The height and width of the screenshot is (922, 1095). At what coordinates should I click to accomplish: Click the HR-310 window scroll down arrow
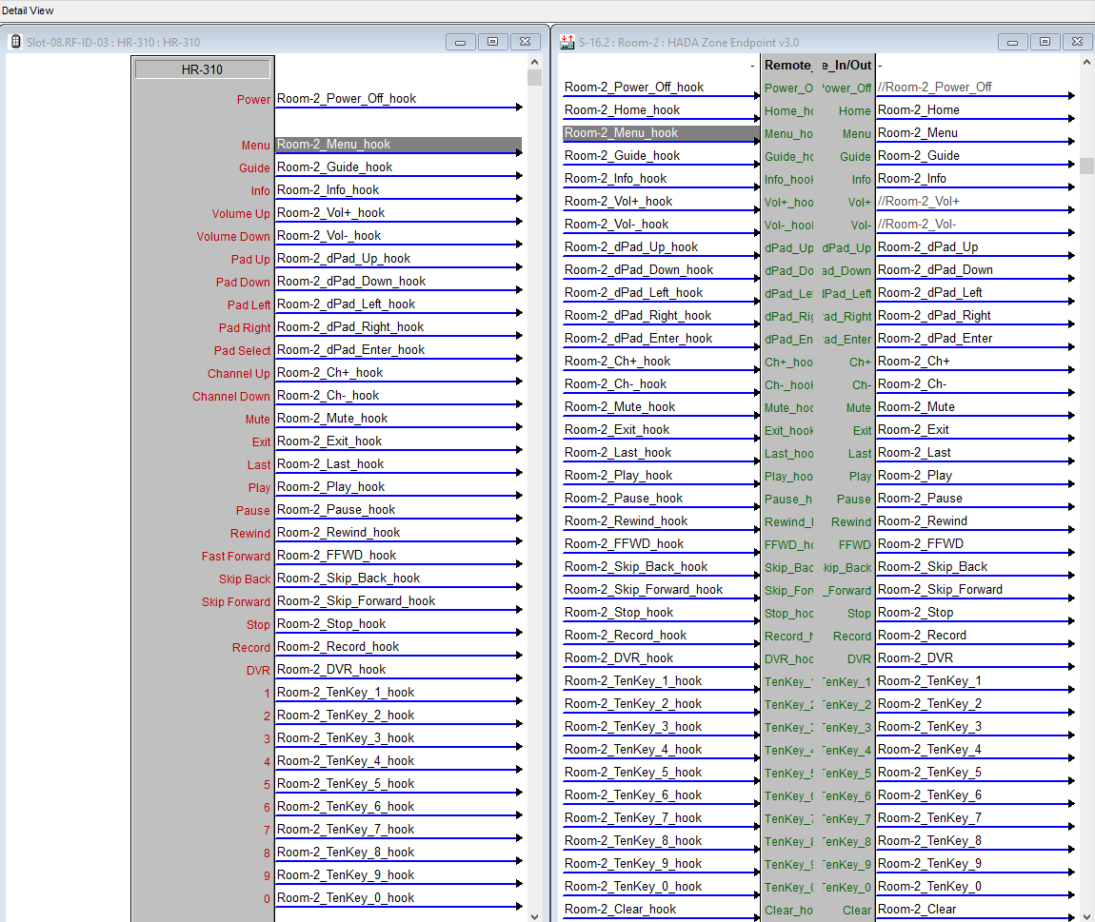click(534, 914)
